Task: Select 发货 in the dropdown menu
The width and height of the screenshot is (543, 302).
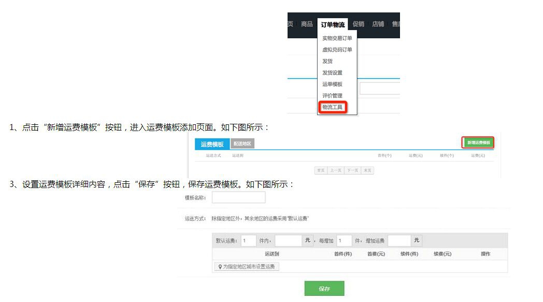Action: 327,61
